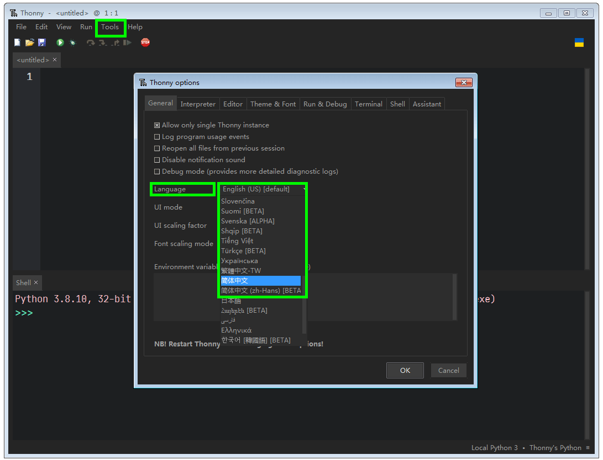Start debugging with the bug icon
Screen dimensions: 603x460
pyautogui.click(x=72, y=42)
